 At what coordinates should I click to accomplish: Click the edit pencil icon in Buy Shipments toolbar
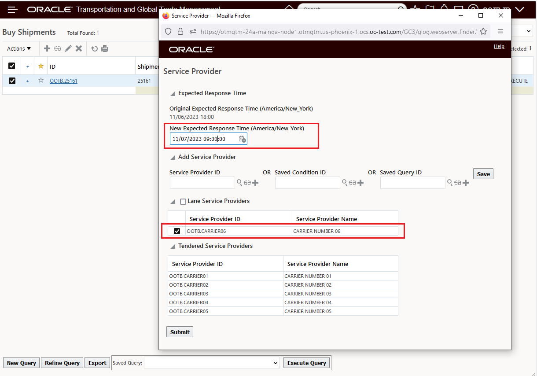[x=68, y=48]
